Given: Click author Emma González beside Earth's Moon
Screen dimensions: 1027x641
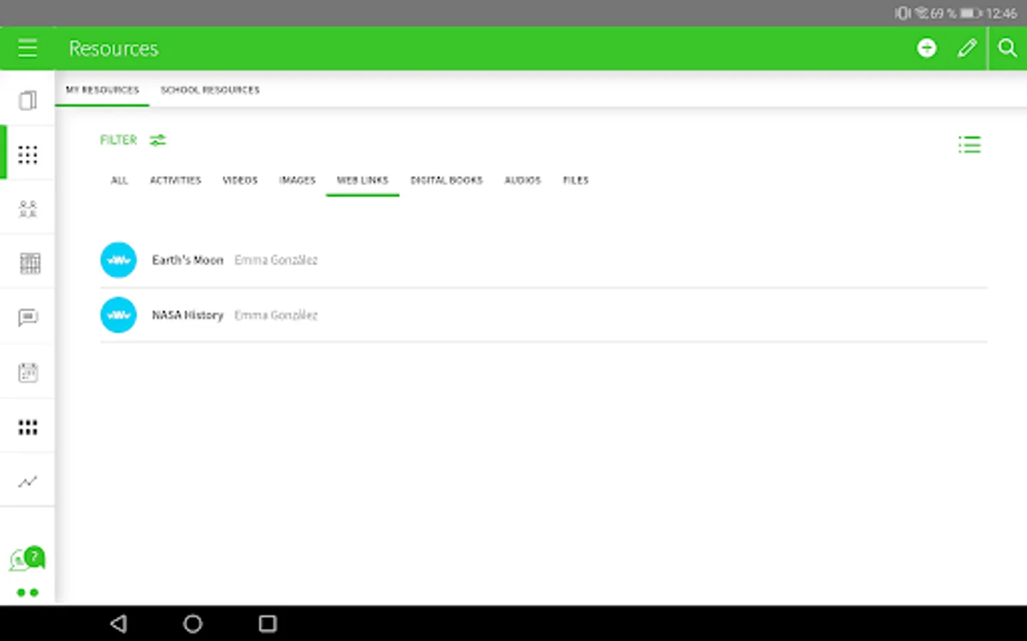Looking at the screenshot, I should click(276, 260).
